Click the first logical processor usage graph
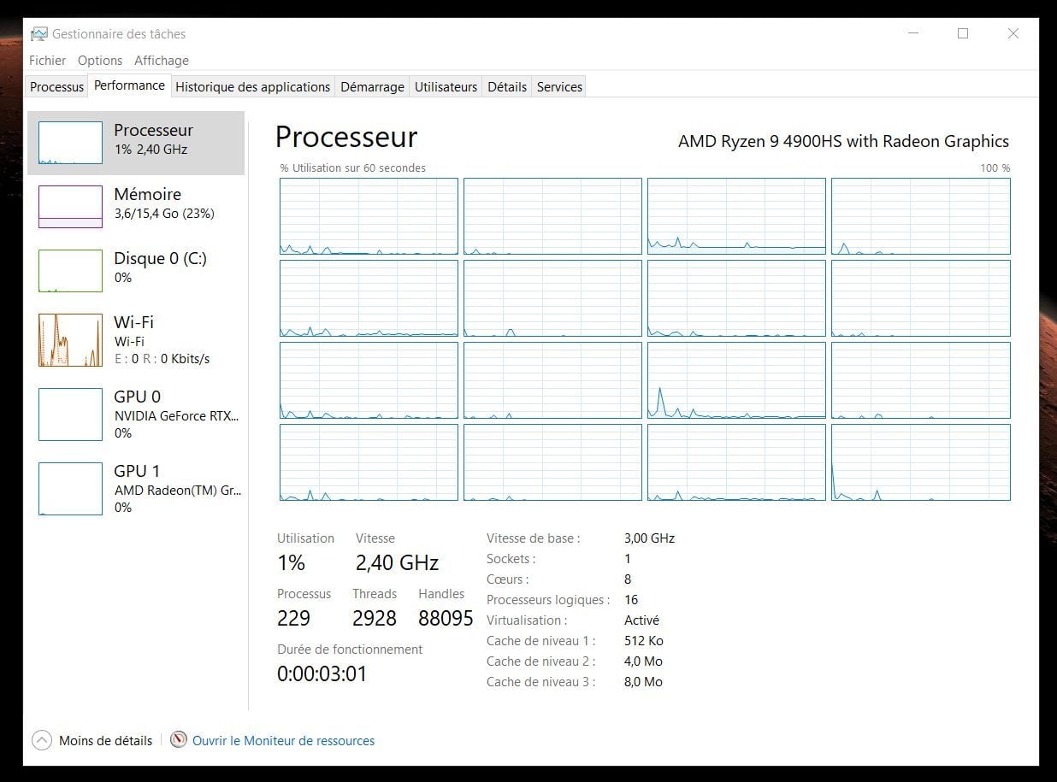Image resolution: width=1057 pixels, height=782 pixels. point(369,216)
